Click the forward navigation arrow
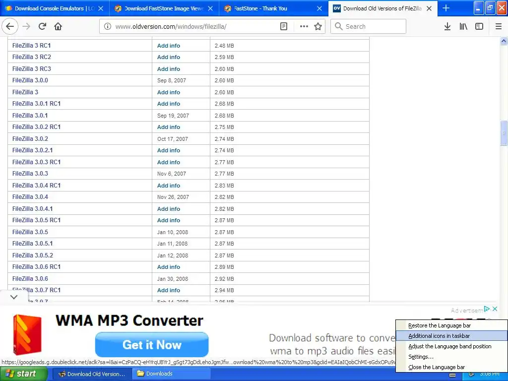This screenshot has height=381, width=508. pyautogui.click(x=26, y=26)
